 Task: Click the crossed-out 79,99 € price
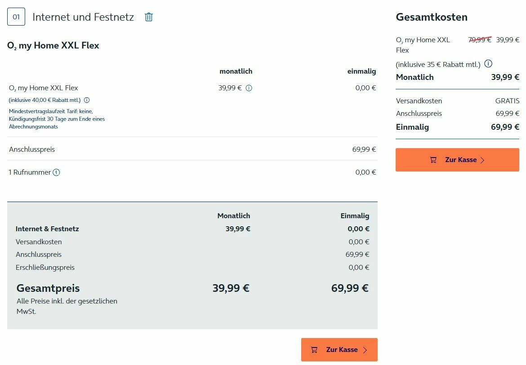(x=480, y=40)
